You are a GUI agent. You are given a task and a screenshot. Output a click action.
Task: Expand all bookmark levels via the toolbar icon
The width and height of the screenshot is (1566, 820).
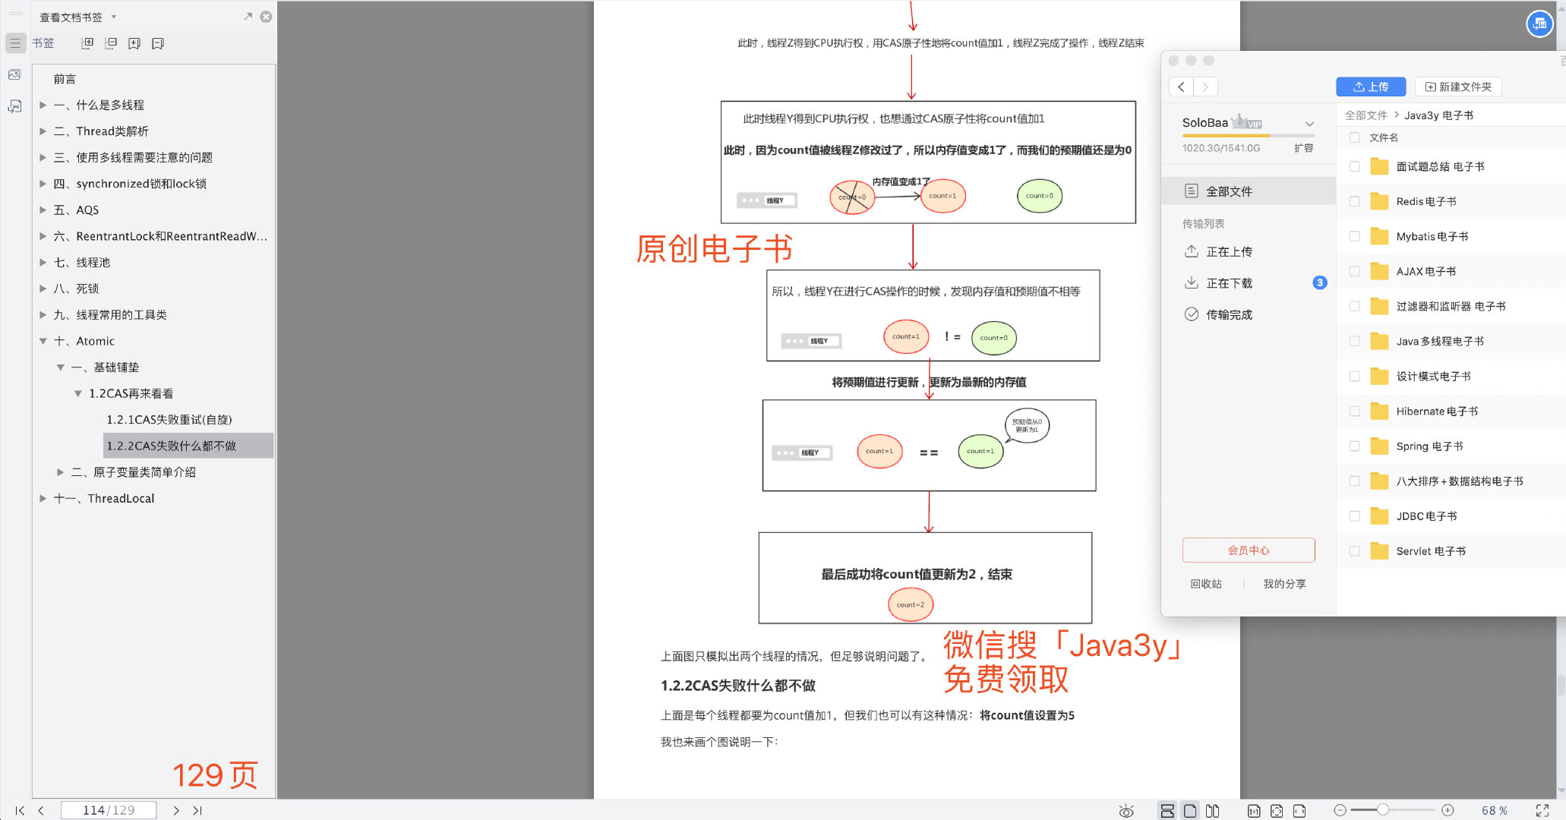click(x=87, y=43)
